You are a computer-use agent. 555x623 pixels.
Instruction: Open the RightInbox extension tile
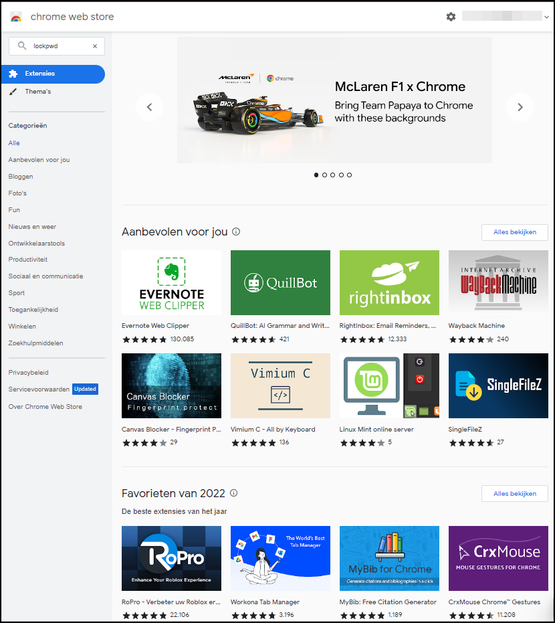[389, 283]
